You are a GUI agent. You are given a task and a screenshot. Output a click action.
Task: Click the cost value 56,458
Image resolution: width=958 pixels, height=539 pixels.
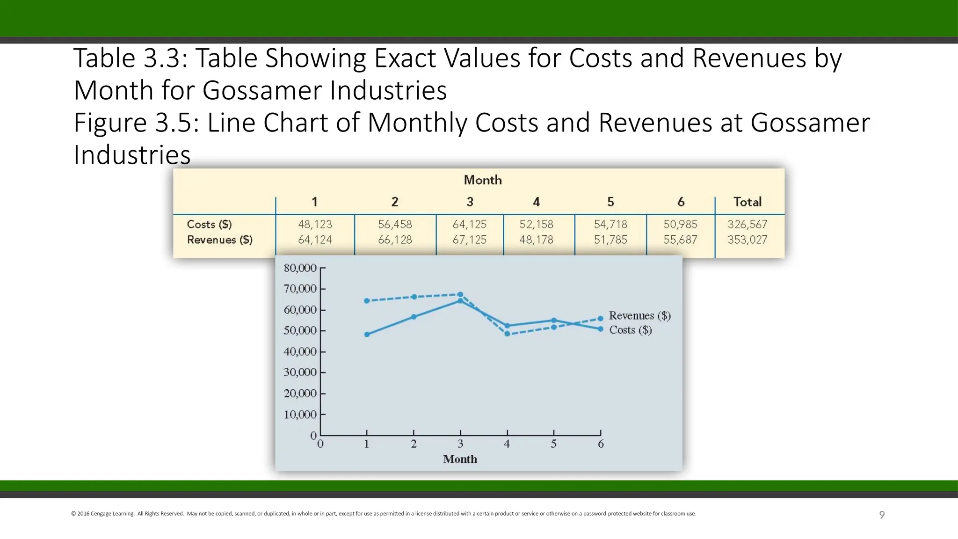point(395,224)
